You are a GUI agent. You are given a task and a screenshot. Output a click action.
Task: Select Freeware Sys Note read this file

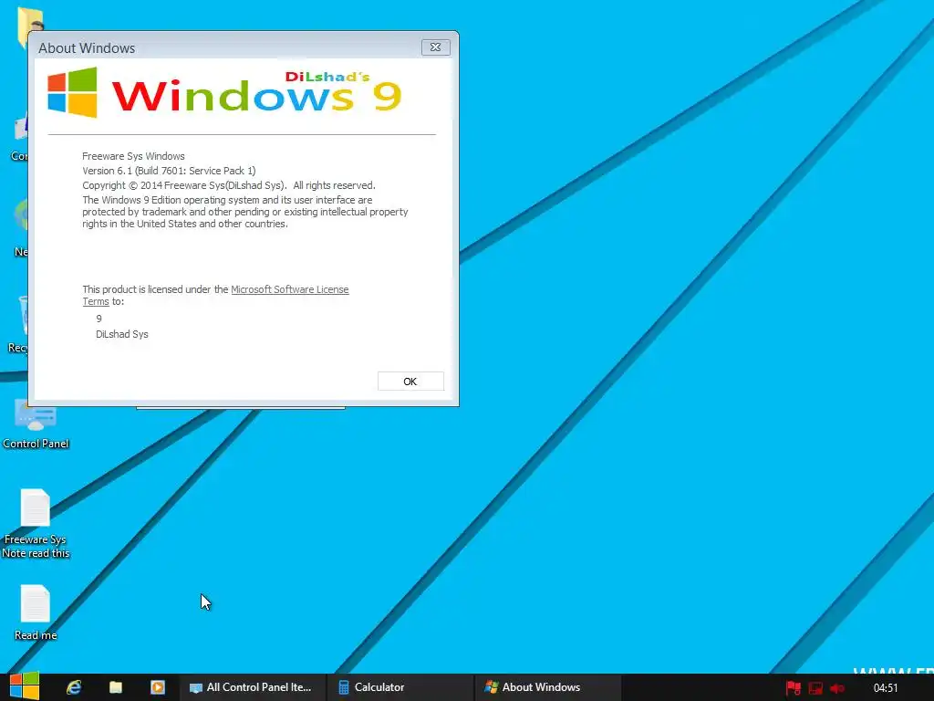pyautogui.click(x=36, y=523)
